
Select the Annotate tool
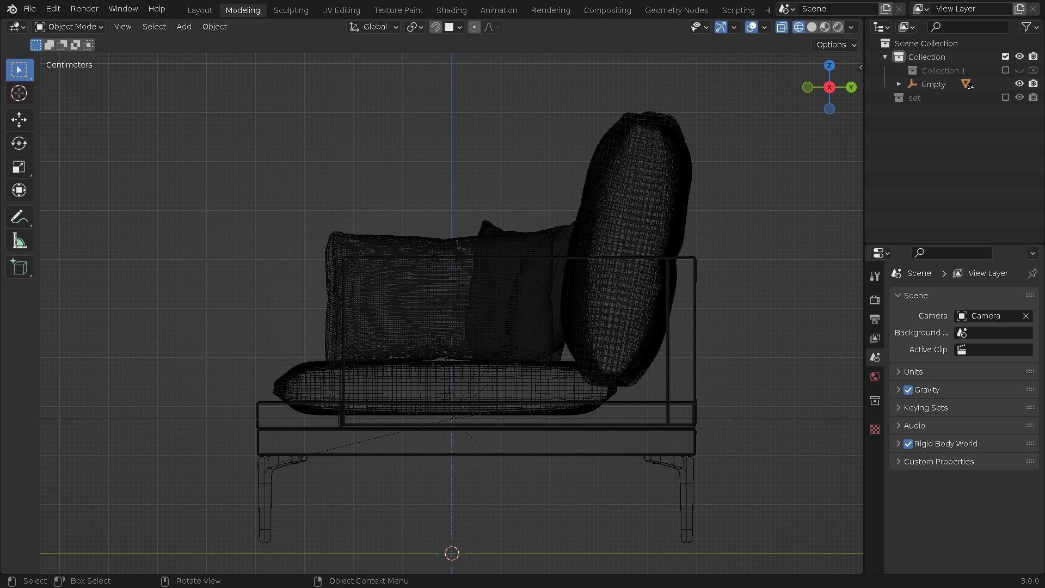(19, 216)
